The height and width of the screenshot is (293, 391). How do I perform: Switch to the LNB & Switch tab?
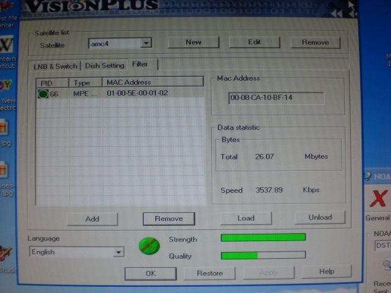point(56,67)
